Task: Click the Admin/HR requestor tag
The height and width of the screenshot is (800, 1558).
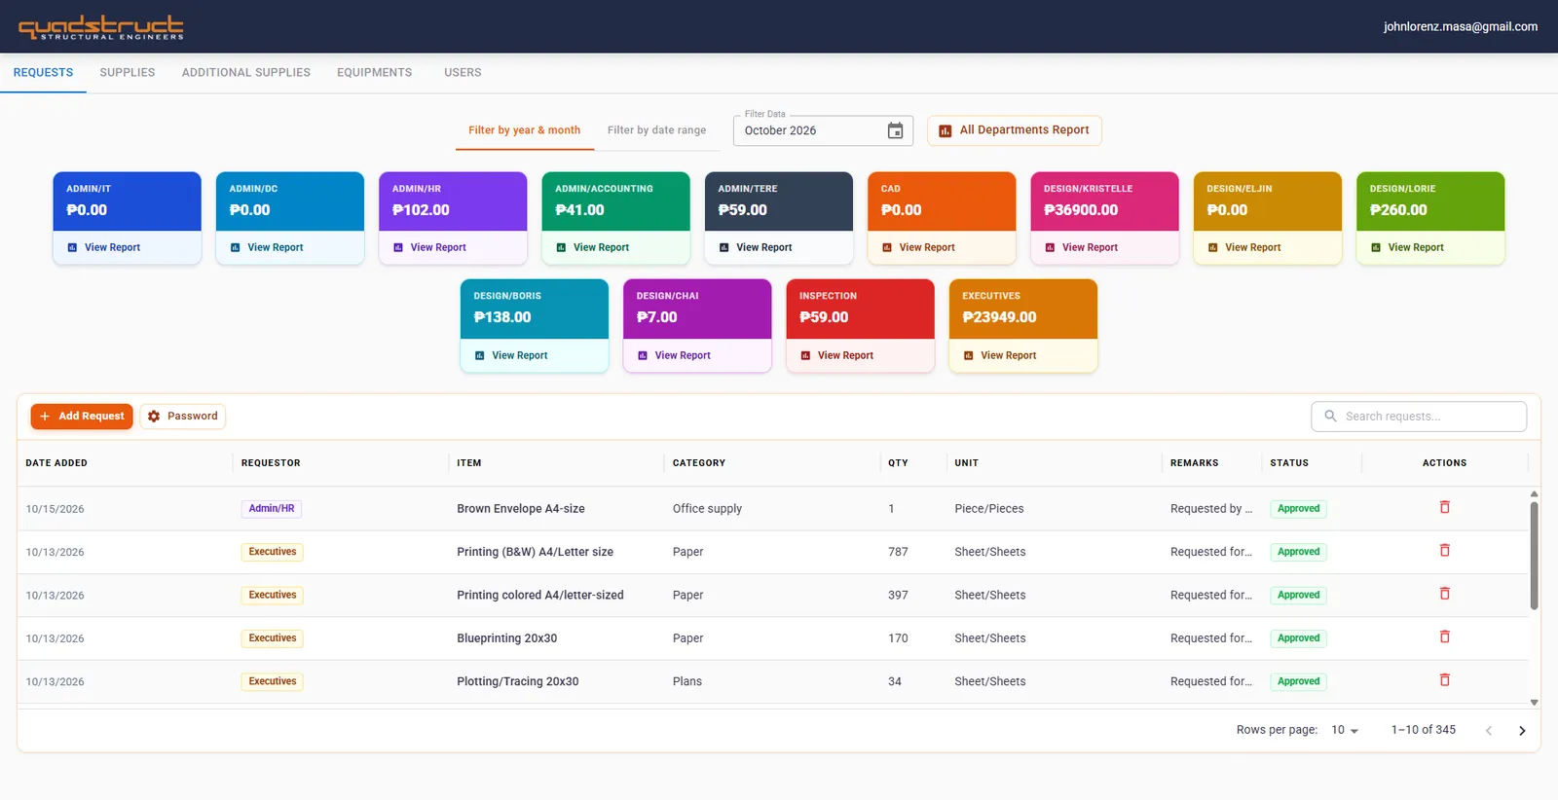Action: coord(272,509)
